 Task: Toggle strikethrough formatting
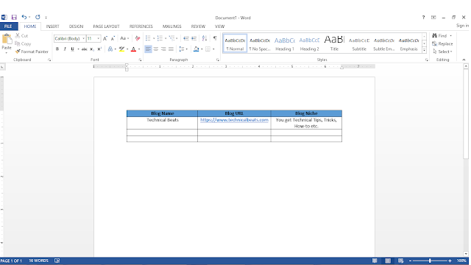tap(84, 49)
